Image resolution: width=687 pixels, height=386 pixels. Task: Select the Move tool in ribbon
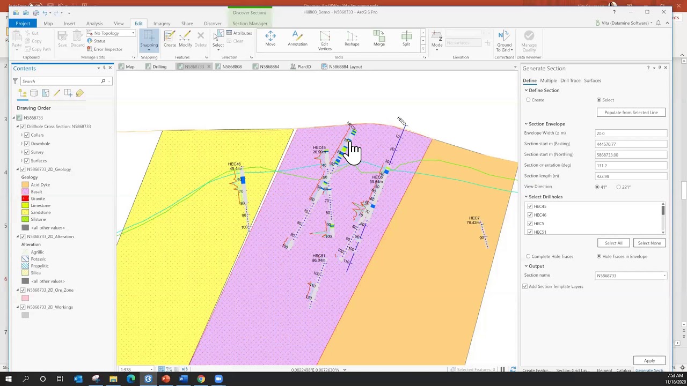pyautogui.click(x=270, y=39)
